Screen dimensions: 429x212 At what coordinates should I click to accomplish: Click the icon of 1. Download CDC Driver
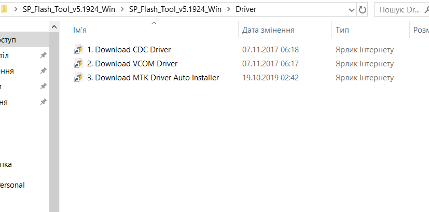tap(78, 50)
